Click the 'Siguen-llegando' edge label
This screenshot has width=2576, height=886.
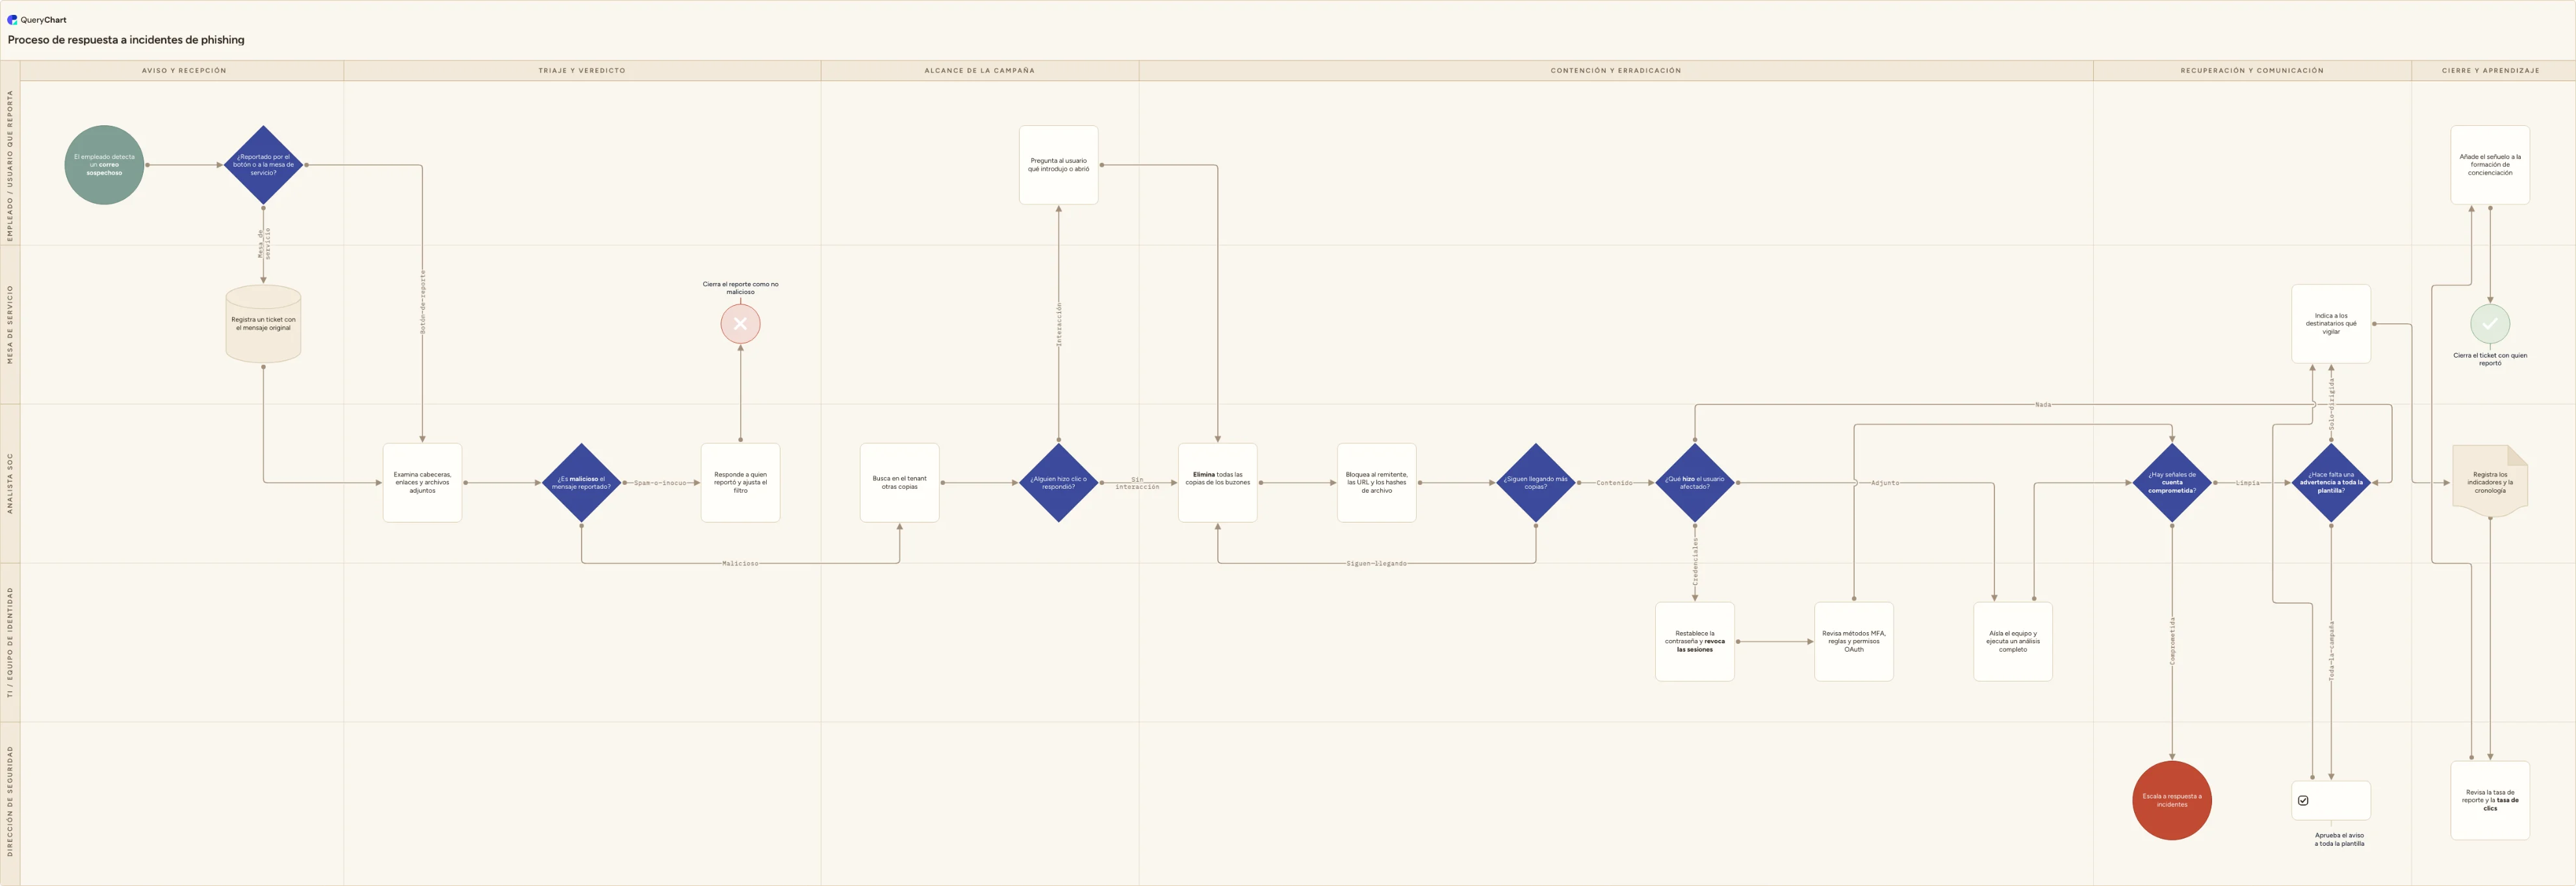point(1376,563)
